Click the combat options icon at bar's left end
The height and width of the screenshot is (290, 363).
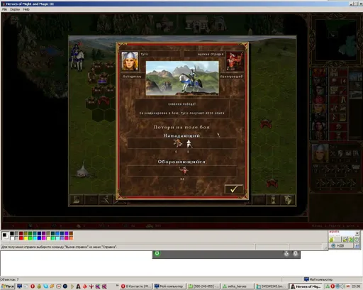pos(77,200)
